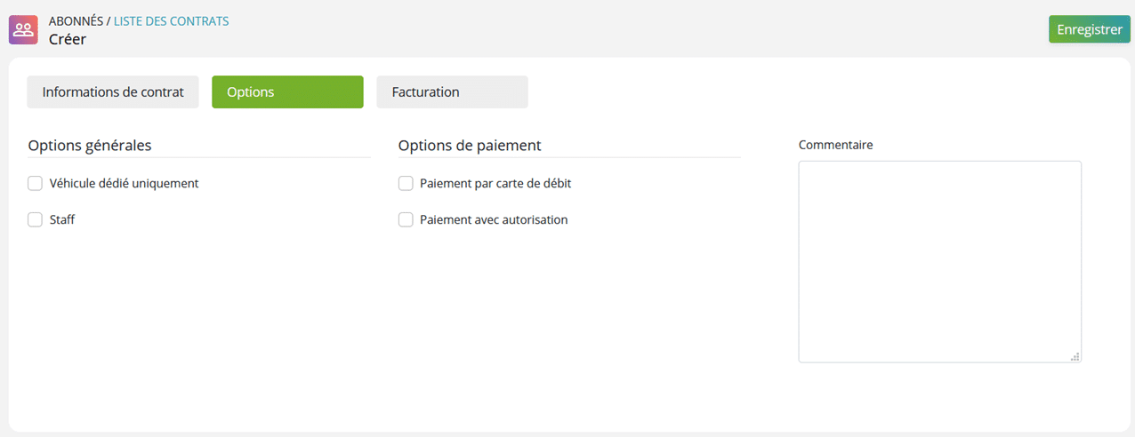
Task: Click the Options générales section heading
Action: pos(90,146)
